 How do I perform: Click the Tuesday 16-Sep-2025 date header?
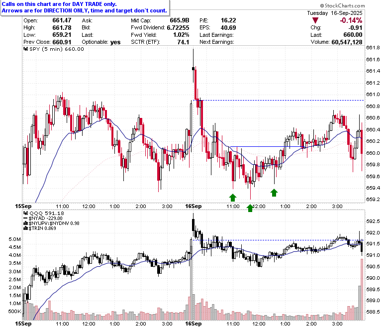(335, 13)
